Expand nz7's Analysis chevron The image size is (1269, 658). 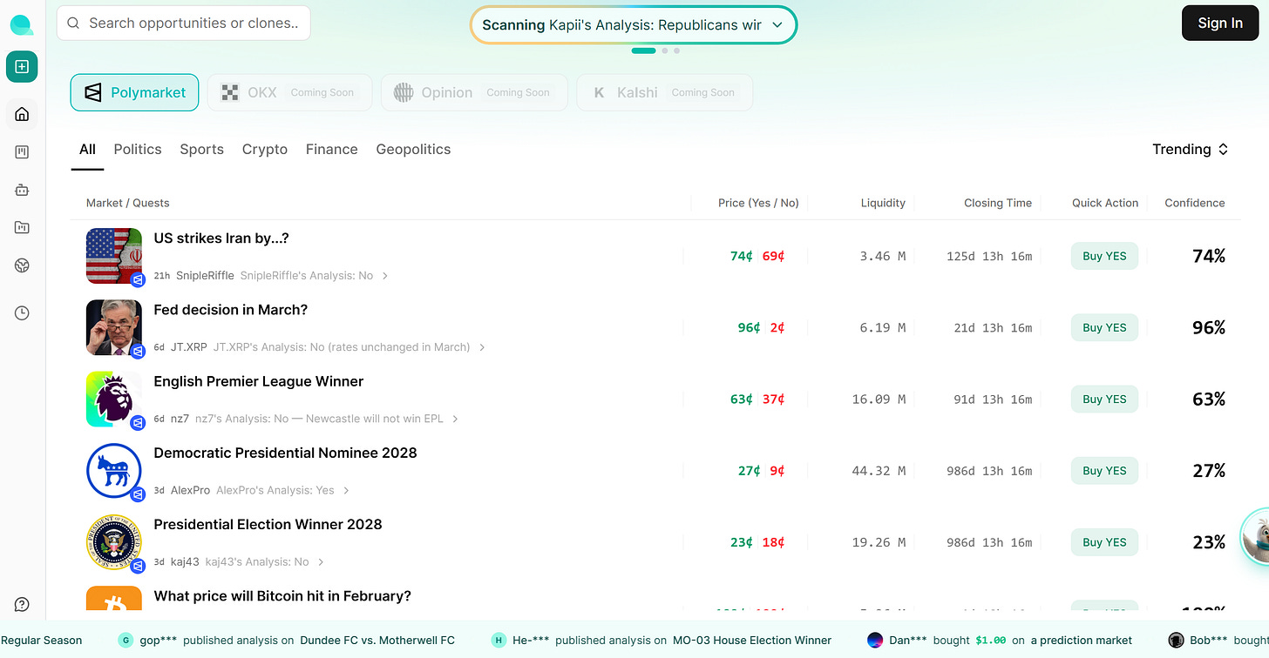(x=455, y=419)
